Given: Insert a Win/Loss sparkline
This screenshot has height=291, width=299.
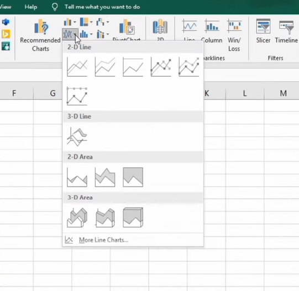Looking at the screenshot, I should click(x=234, y=35).
